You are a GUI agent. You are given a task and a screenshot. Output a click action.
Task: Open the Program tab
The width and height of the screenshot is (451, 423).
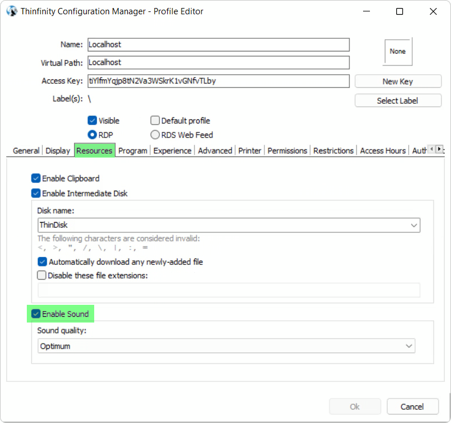[132, 151]
